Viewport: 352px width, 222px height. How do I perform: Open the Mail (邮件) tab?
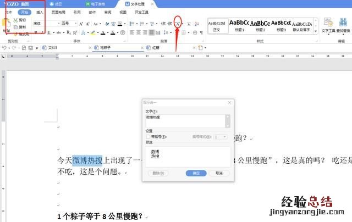[x=92, y=12]
